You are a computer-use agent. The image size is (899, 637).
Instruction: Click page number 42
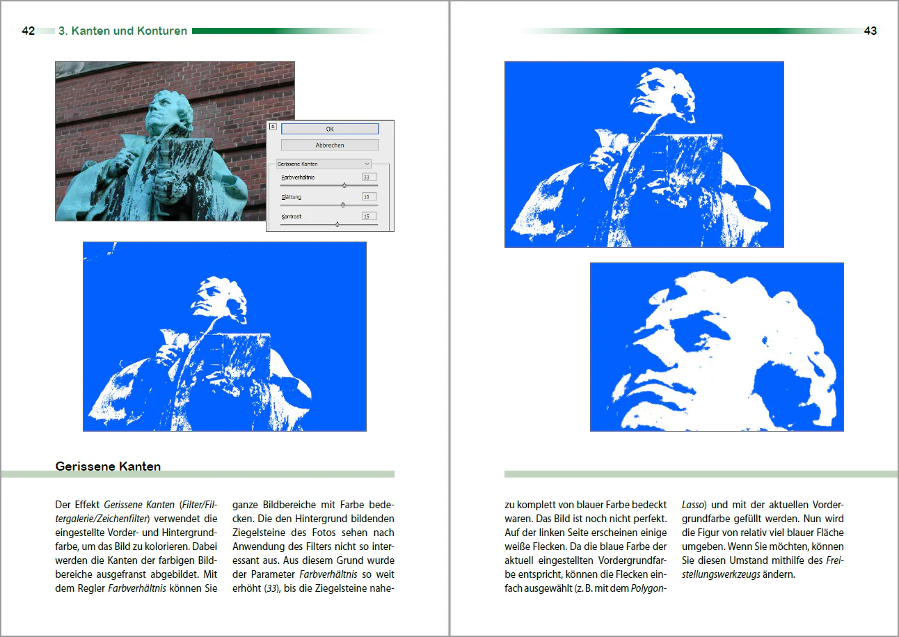coord(29,31)
